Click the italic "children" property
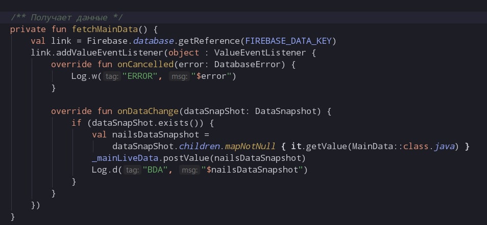487x225 pixels. [x=199, y=146]
